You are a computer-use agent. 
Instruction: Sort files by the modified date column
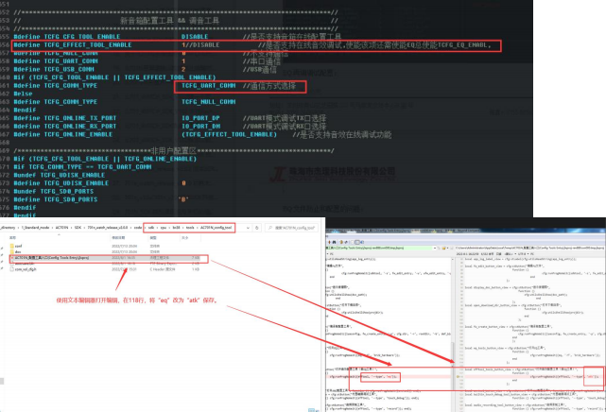pyautogui.click(x=118, y=238)
